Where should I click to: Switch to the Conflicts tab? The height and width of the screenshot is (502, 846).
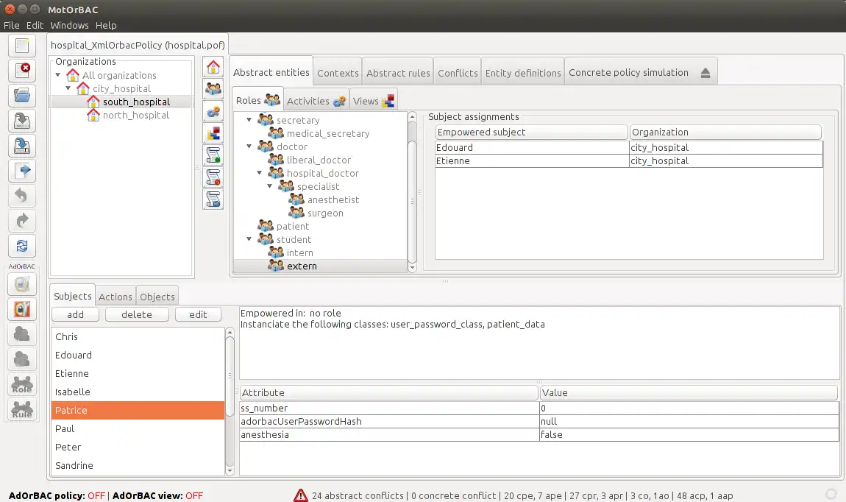coord(458,73)
